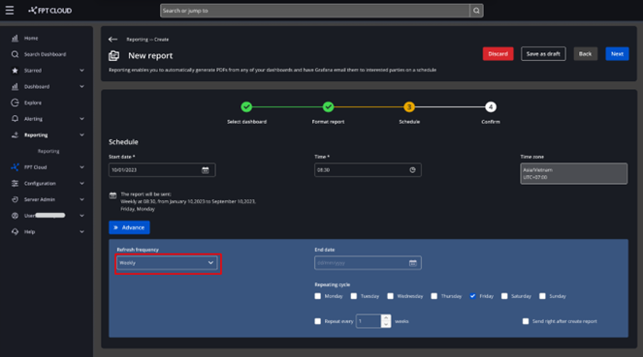The height and width of the screenshot is (357, 643).
Task: Click the Dashboard chart icon
Action: [x=15, y=87]
